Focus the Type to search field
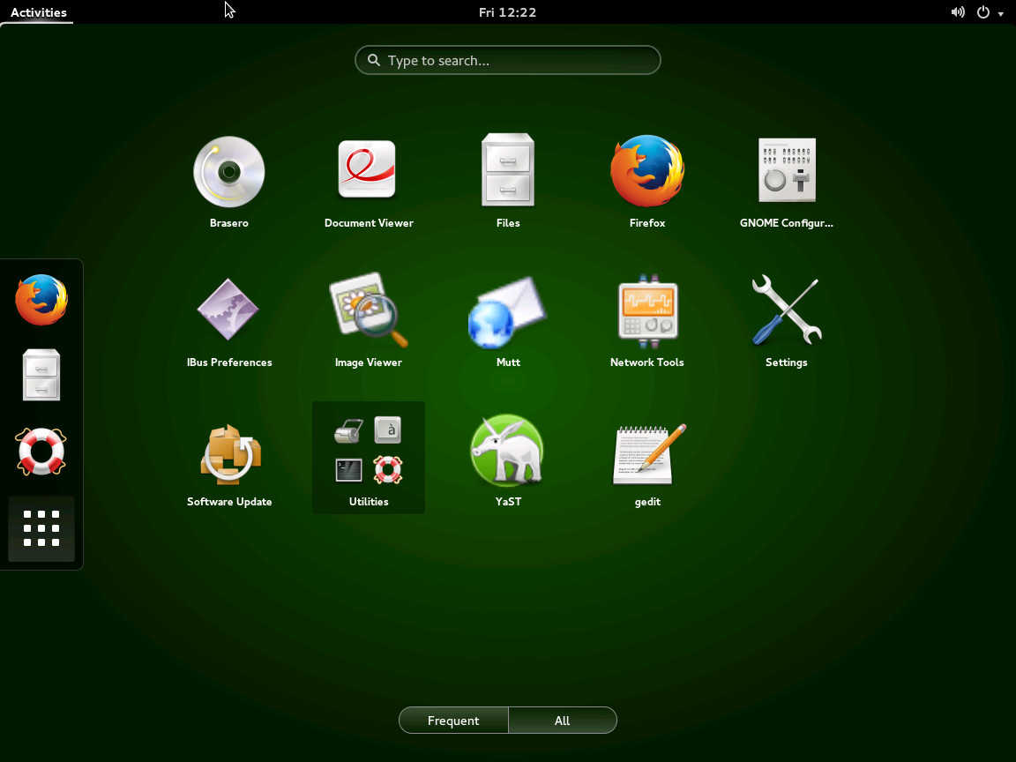Screen dimensions: 1016x762 (508, 60)
